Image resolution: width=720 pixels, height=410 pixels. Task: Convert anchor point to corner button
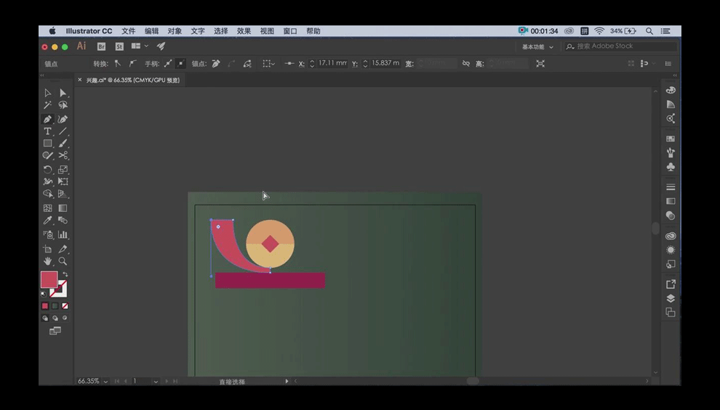118,64
